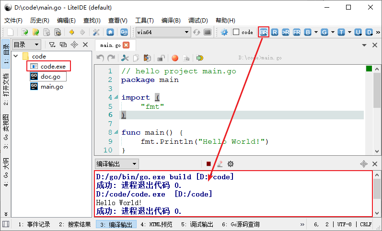The width and height of the screenshot is (382, 231).
Task: Tick the code checkbox in the build toolbar
Action: (236, 32)
